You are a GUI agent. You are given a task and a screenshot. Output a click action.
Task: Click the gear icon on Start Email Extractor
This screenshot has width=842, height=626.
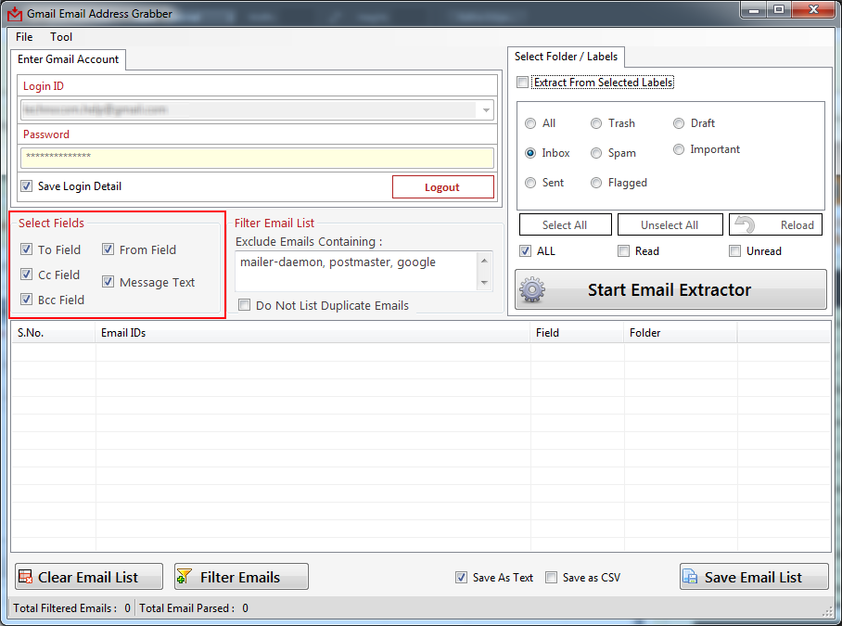(x=531, y=290)
